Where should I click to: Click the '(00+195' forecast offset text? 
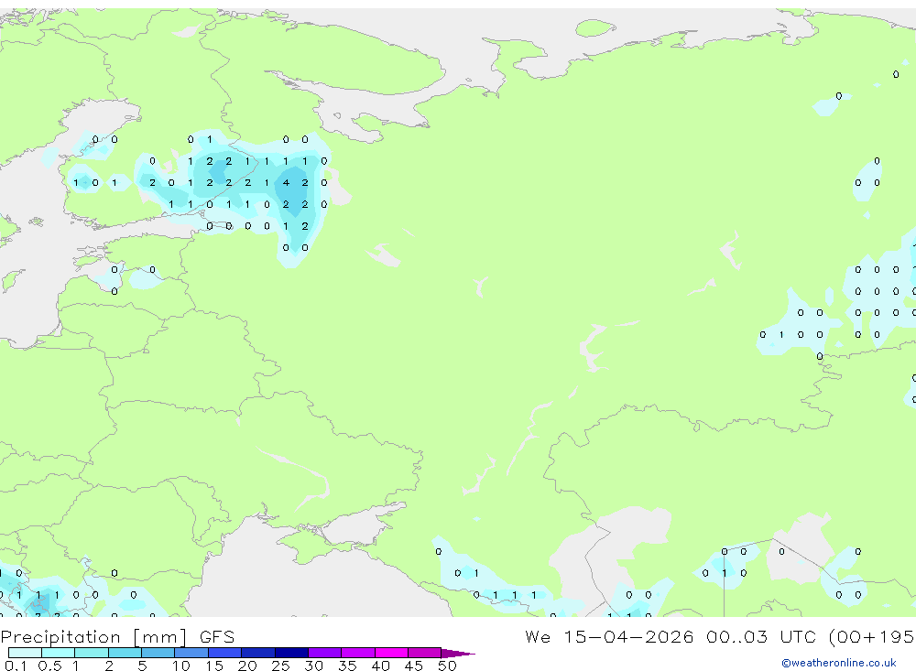click(871, 636)
